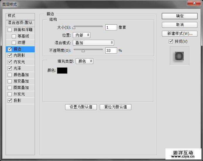Click the 确定 button
The image size is (203, 161).
click(180, 16)
